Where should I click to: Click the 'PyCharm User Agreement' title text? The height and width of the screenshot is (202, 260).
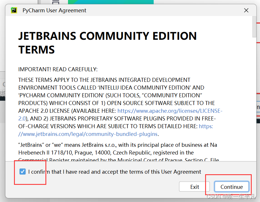click(54, 11)
